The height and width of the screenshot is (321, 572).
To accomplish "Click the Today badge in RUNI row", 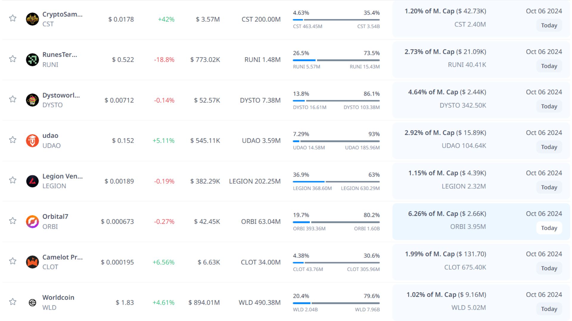I will click(x=549, y=66).
